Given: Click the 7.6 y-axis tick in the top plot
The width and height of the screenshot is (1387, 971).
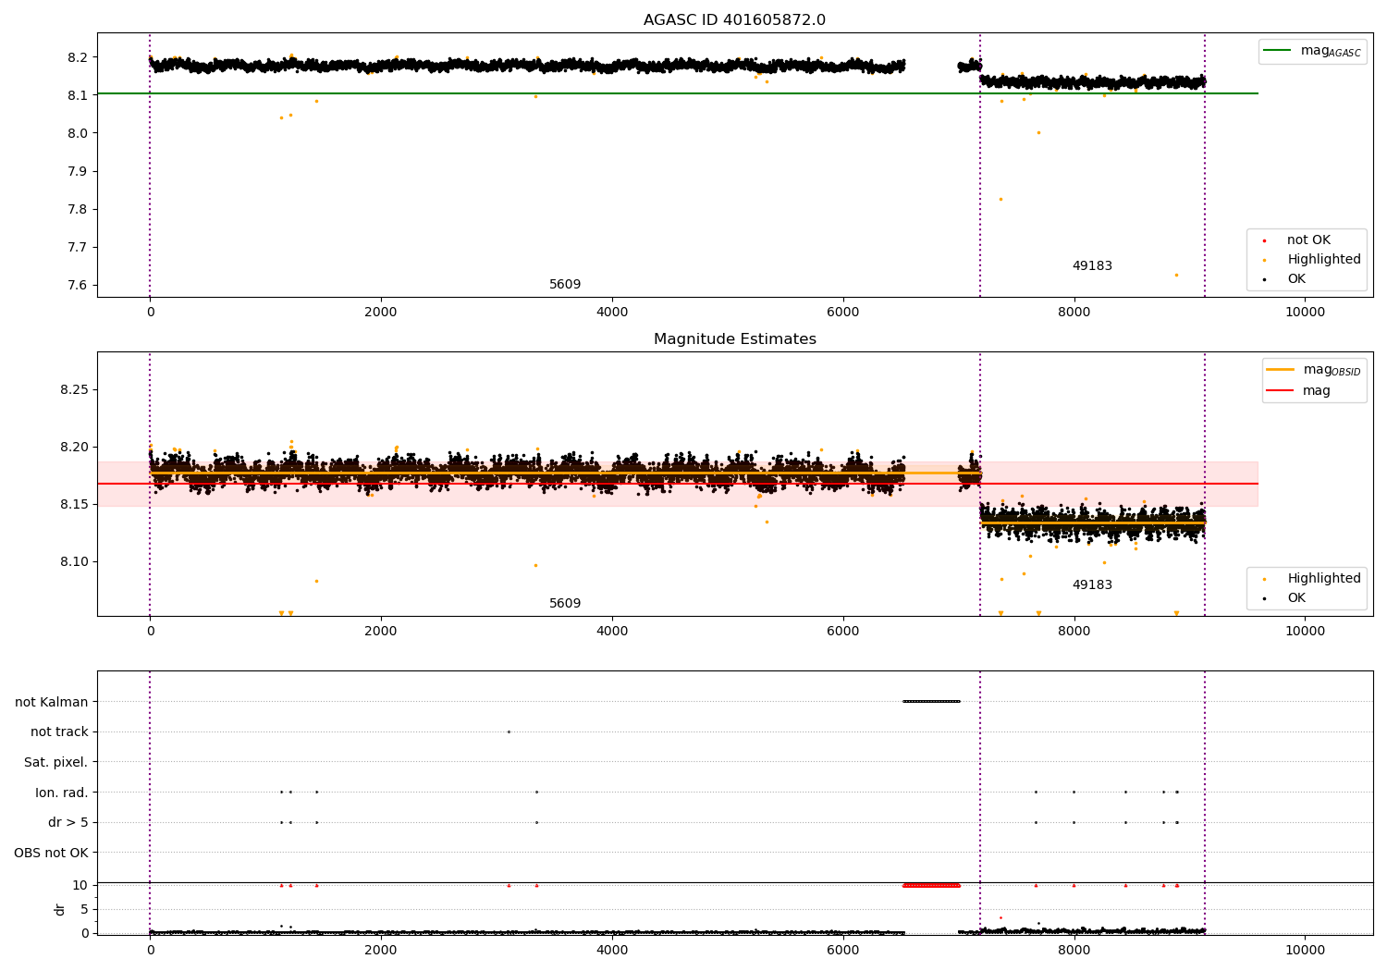Looking at the screenshot, I should tap(78, 285).
